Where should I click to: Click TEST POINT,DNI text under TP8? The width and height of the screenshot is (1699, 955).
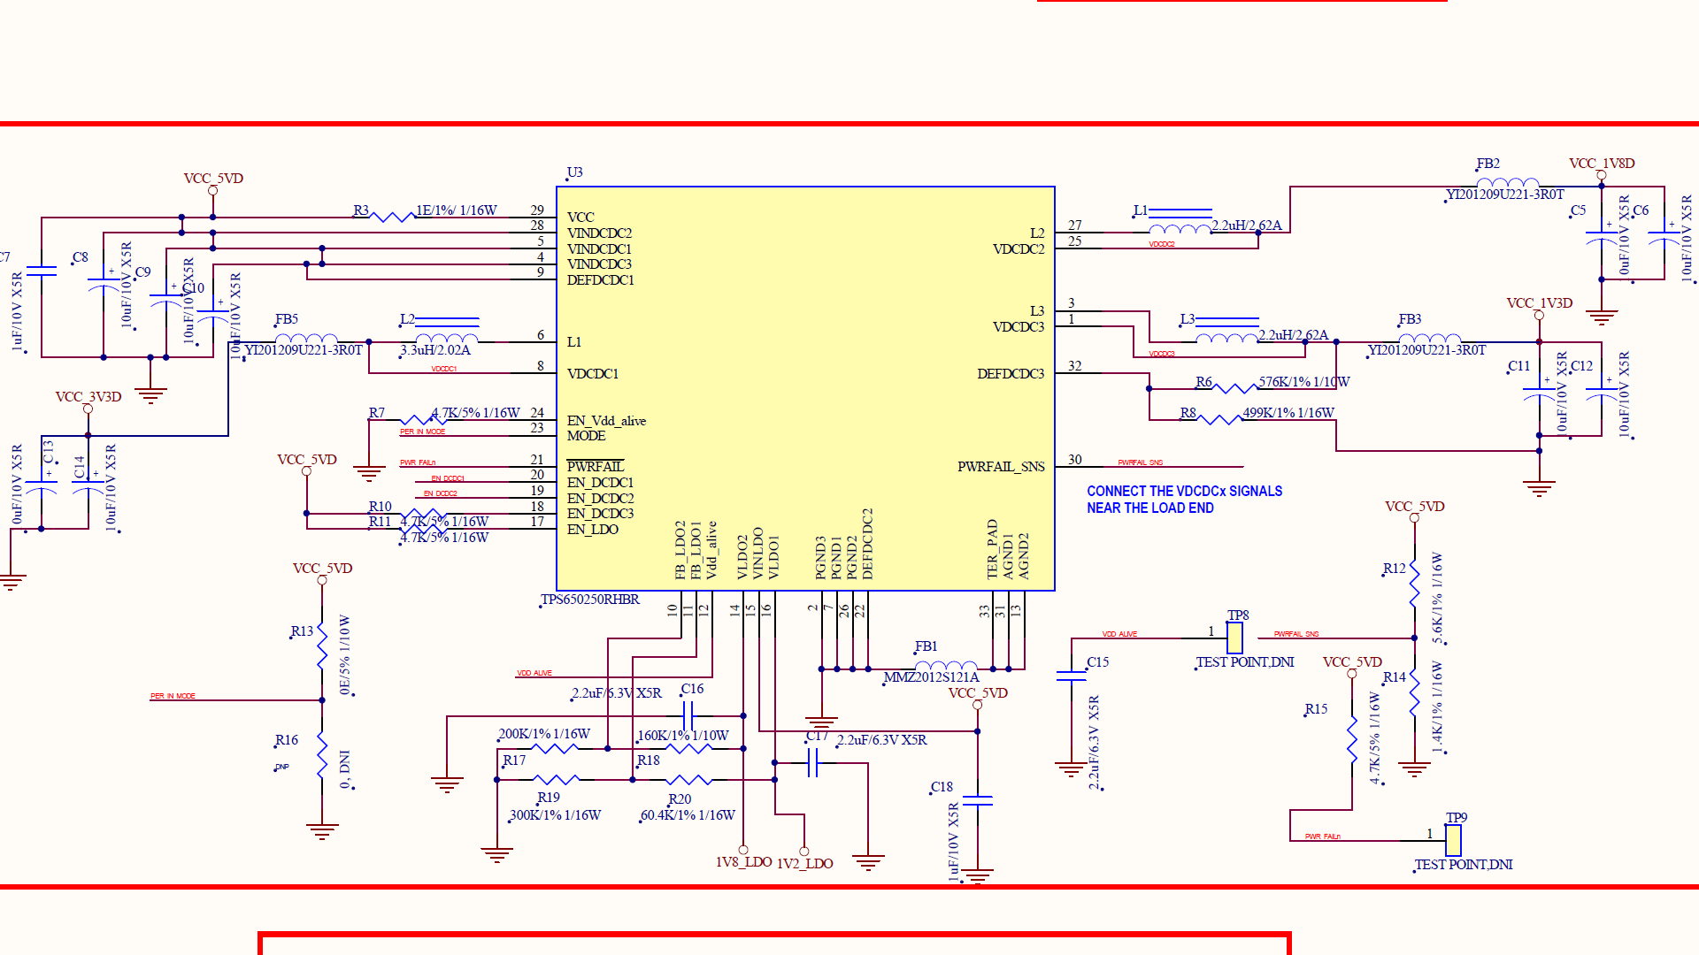pos(1244,662)
